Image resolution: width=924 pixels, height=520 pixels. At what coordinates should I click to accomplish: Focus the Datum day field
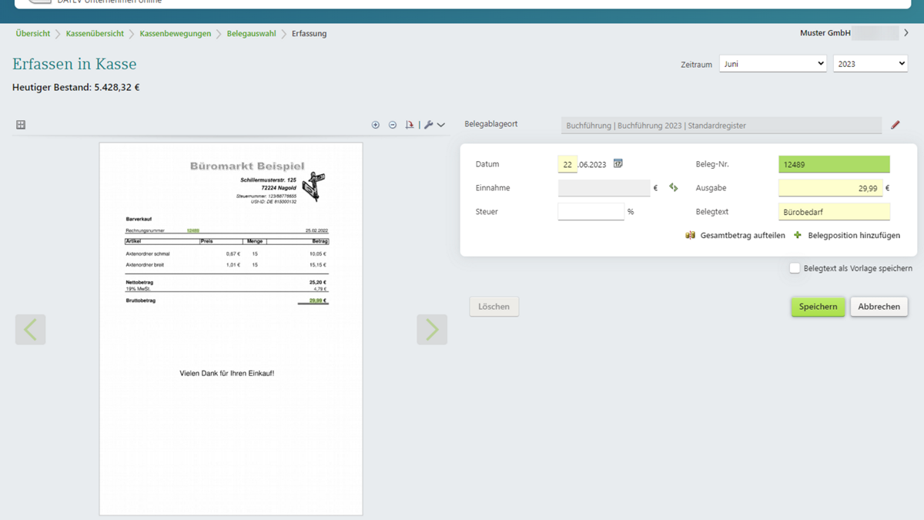(x=567, y=164)
